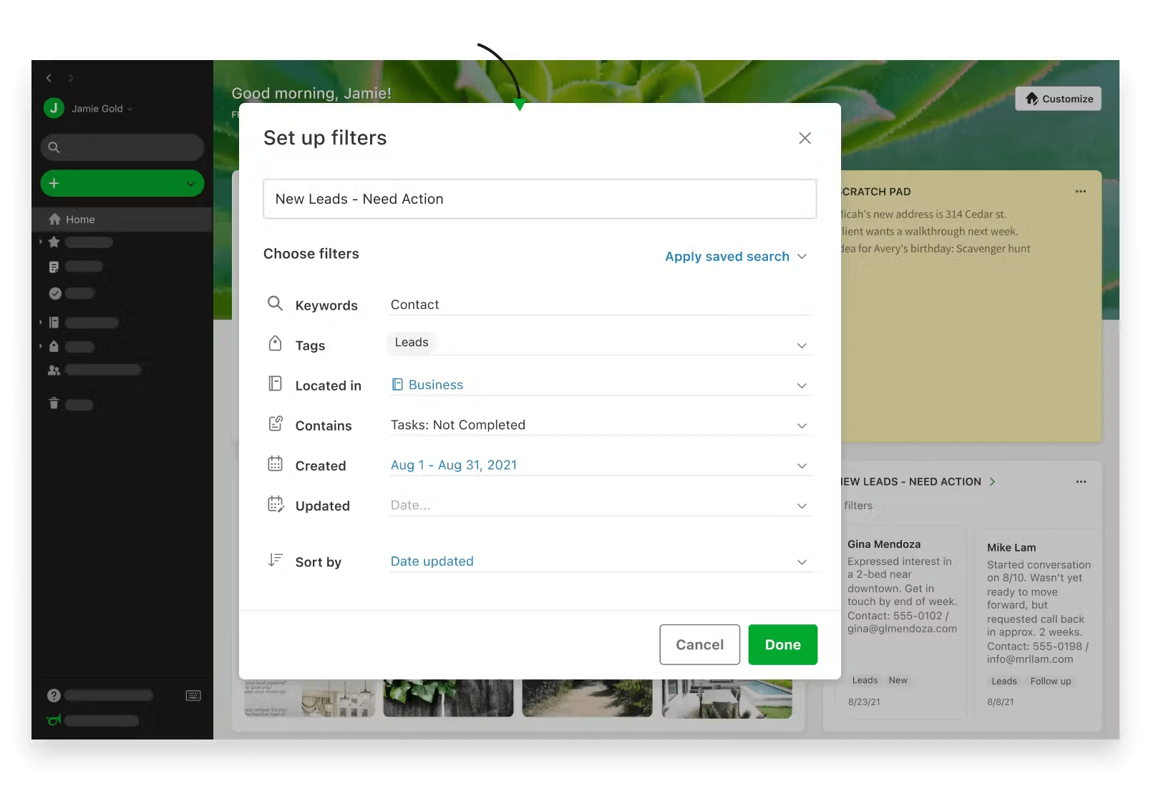Select the Keywords filter icon
1151x801 pixels.
(276, 303)
